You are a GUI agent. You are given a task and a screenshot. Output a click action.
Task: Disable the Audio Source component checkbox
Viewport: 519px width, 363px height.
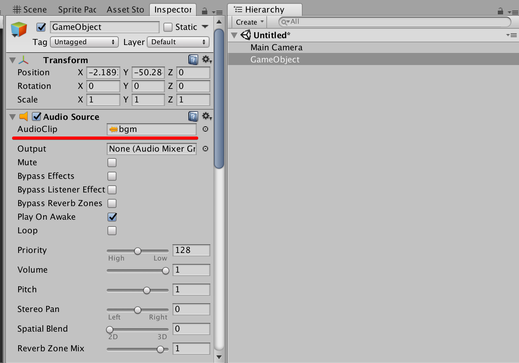click(x=36, y=116)
